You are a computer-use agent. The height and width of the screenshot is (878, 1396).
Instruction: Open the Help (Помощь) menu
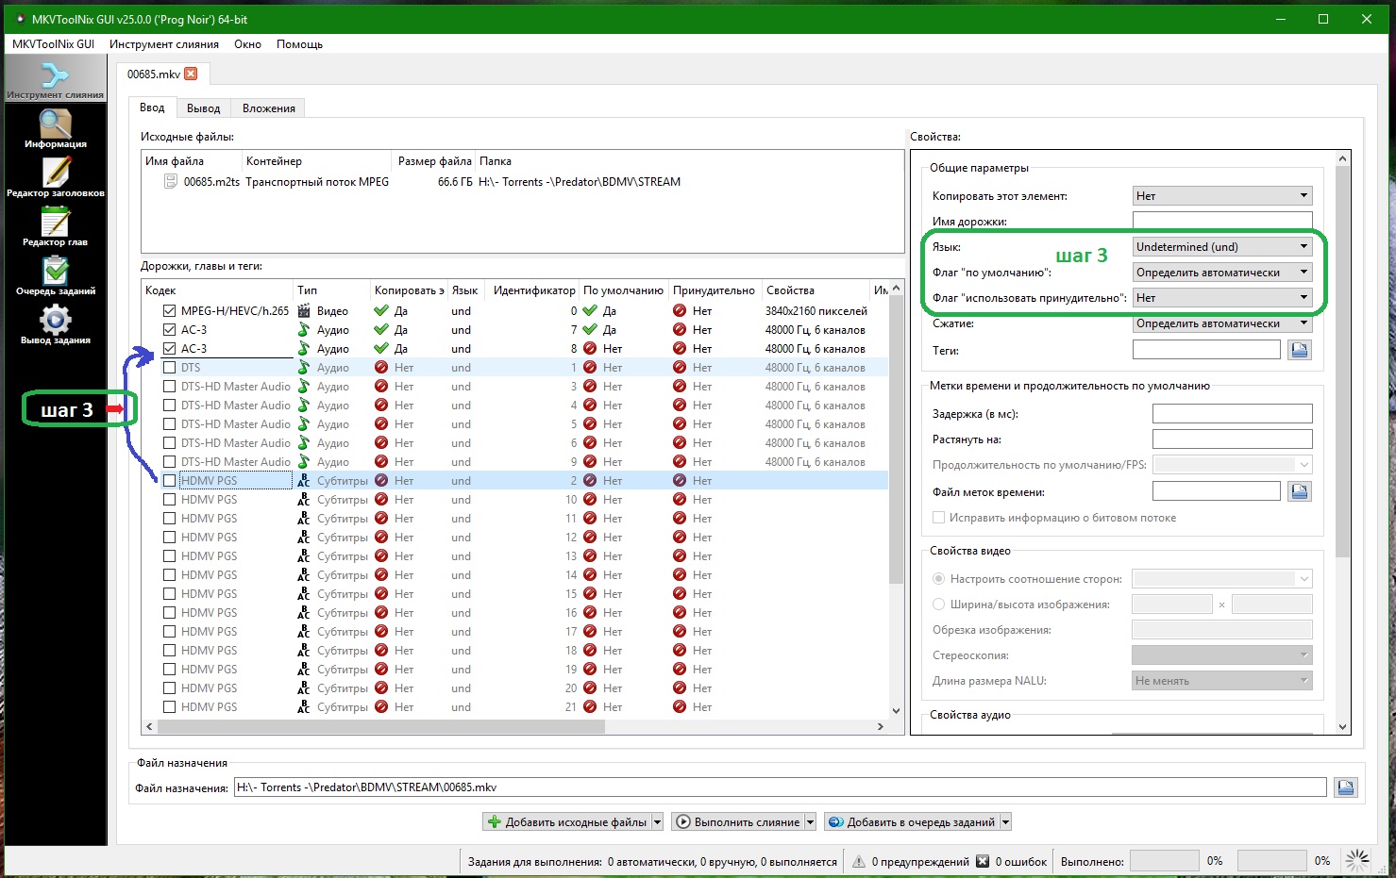pyautogui.click(x=299, y=44)
